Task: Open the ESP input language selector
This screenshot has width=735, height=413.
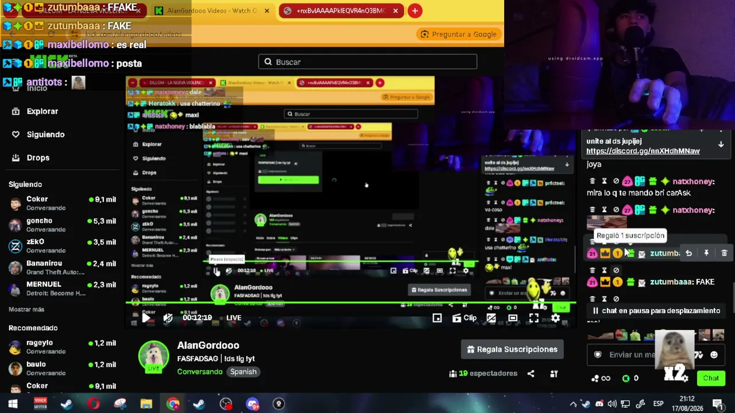Action: [x=658, y=404]
